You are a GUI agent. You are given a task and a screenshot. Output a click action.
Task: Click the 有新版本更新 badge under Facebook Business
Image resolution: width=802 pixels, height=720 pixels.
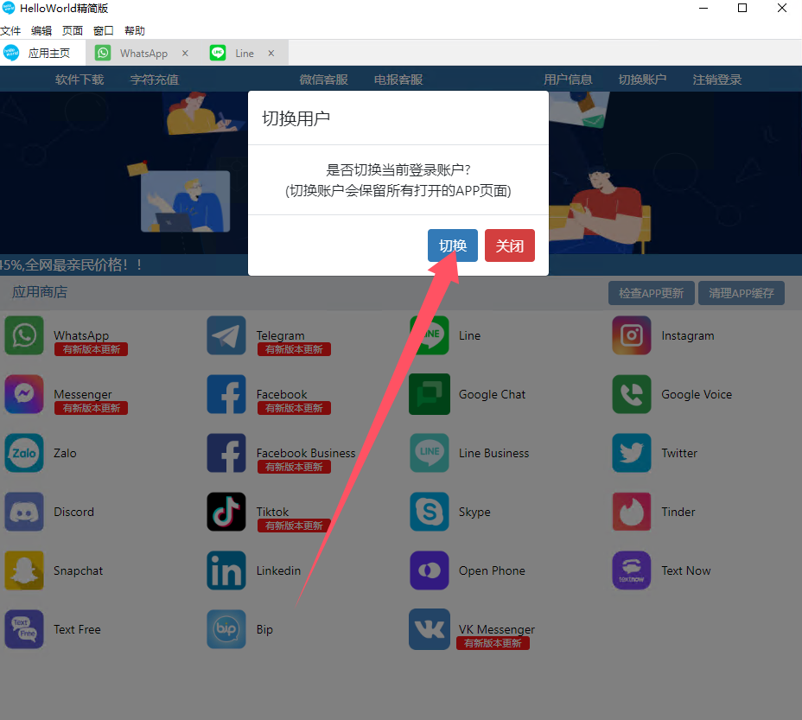(x=294, y=468)
